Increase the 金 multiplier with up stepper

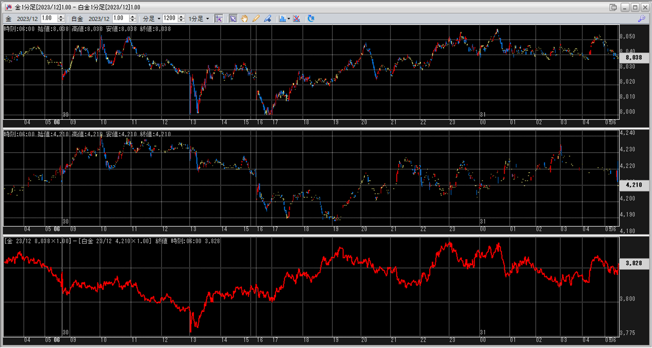(61, 17)
